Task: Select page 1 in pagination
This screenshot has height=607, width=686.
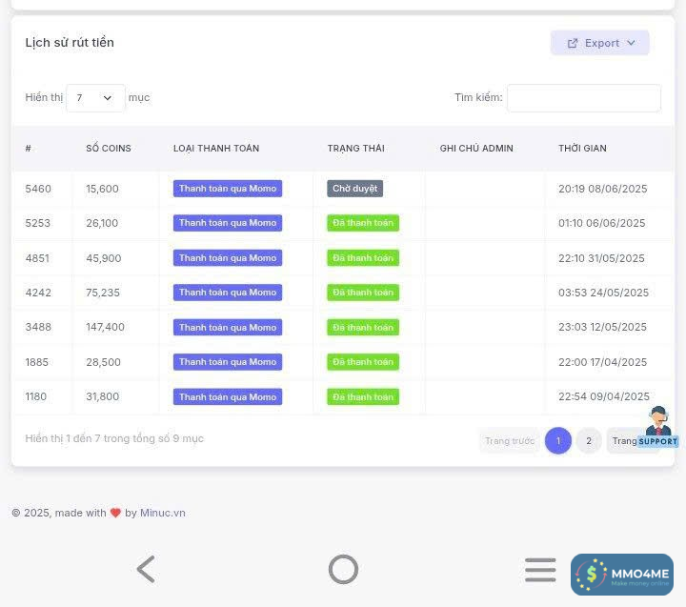Action: pyautogui.click(x=558, y=440)
